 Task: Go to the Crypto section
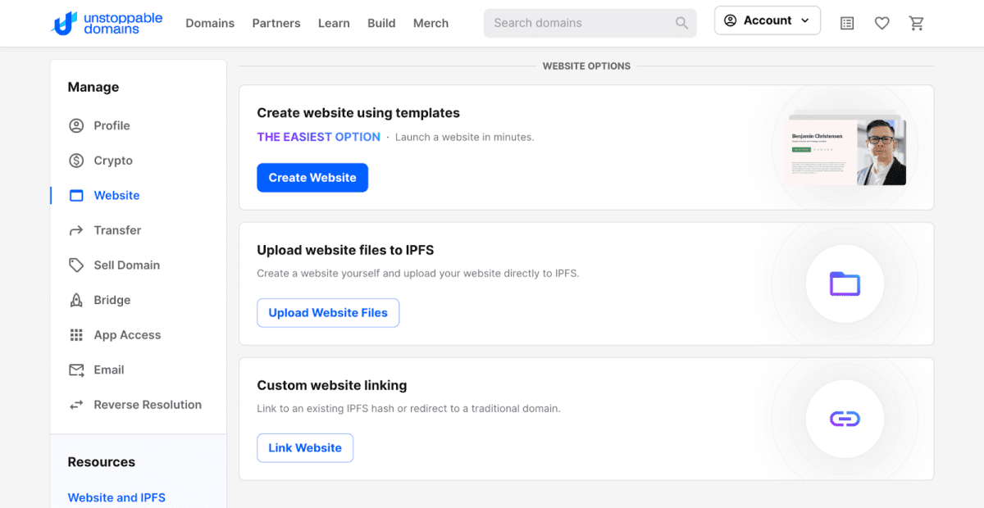click(113, 161)
